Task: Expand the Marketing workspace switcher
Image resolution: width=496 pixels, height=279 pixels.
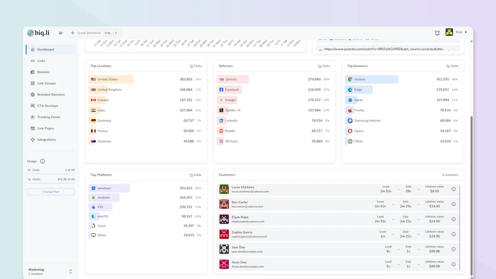Action: click(x=71, y=272)
